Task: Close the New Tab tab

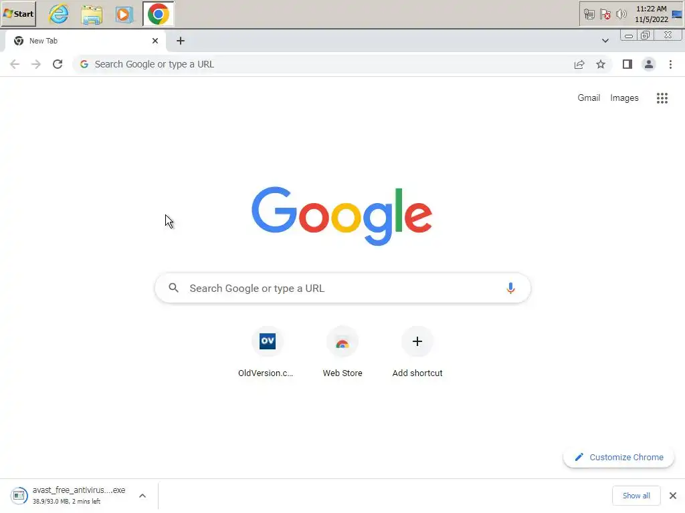Action: pos(155,41)
